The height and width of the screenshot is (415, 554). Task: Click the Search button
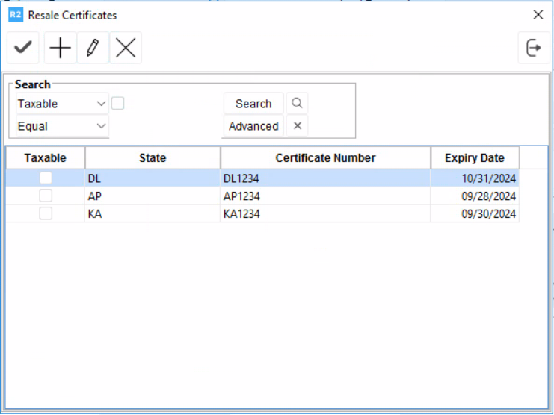[253, 104]
